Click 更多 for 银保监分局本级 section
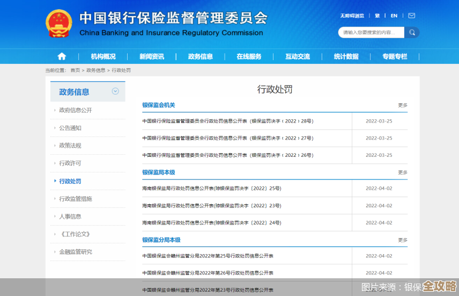 coord(403,240)
